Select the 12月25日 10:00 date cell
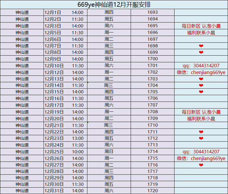This screenshot has height=194, width=228. coord(65,152)
